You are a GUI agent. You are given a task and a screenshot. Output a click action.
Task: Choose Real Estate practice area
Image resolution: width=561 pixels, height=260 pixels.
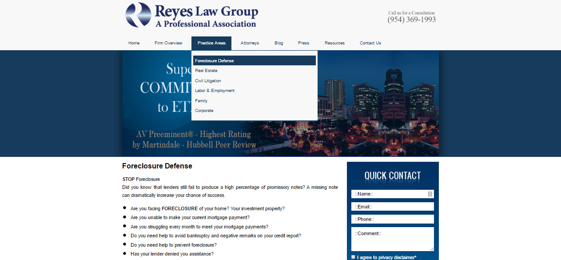(206, 71)
